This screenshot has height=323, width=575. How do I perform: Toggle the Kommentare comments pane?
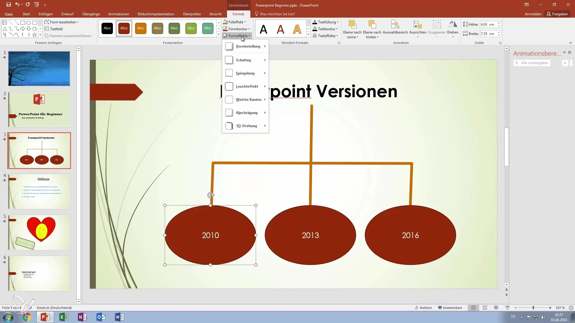[450, 308]
